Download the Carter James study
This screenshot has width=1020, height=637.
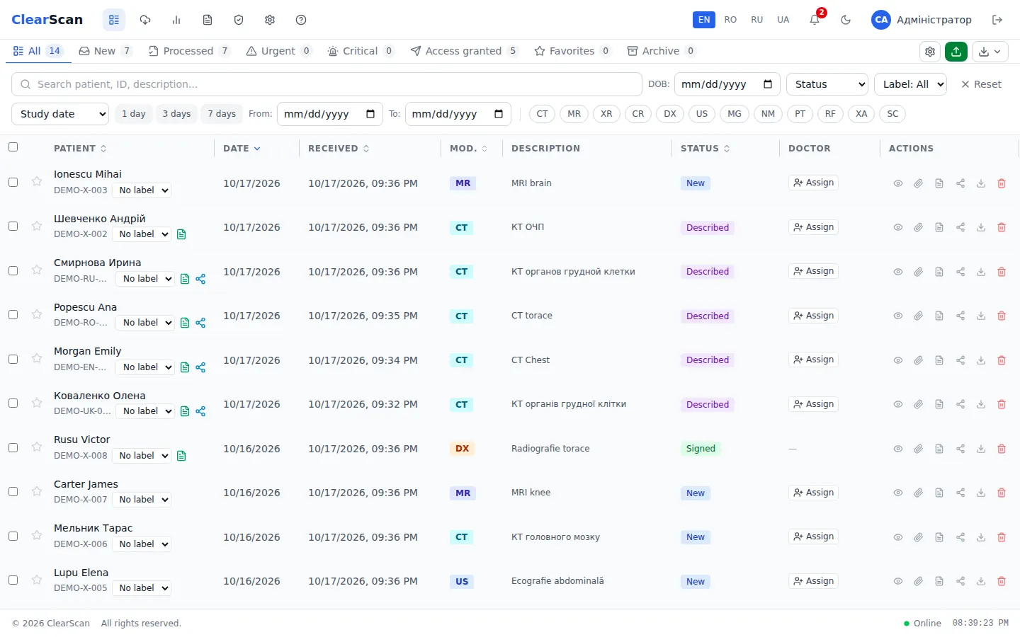[981, 493]
